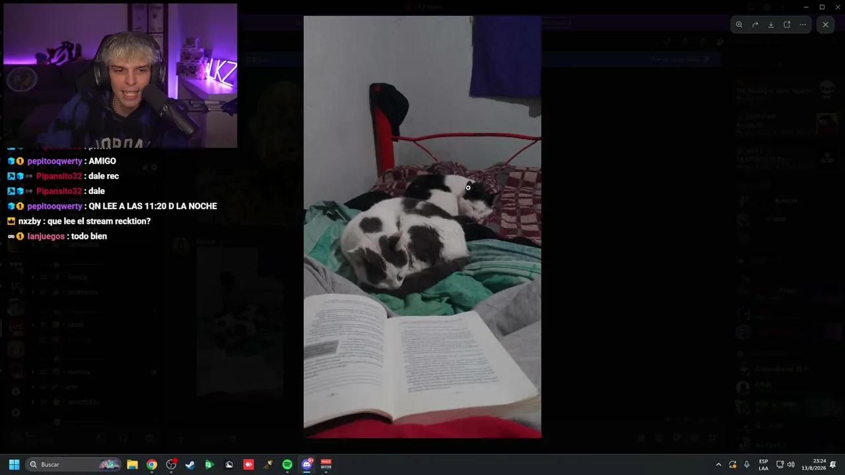Click the Buscar search box in taskbar
Viewport: 845px width, 475px height.
tap(74, 464)
